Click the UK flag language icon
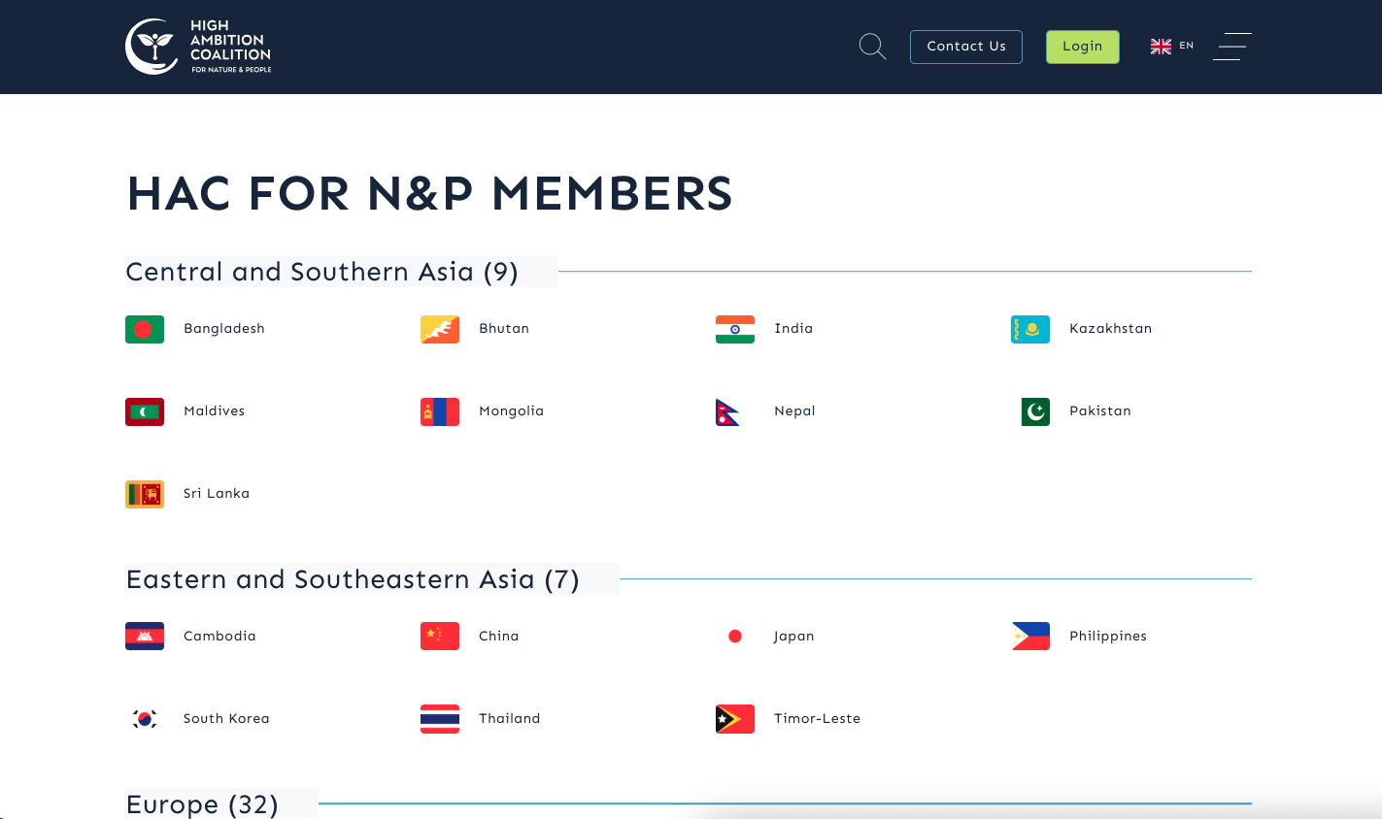The height and width of the screenshot is (819, 1382). pyautogui.click(x=1161, y=47)
